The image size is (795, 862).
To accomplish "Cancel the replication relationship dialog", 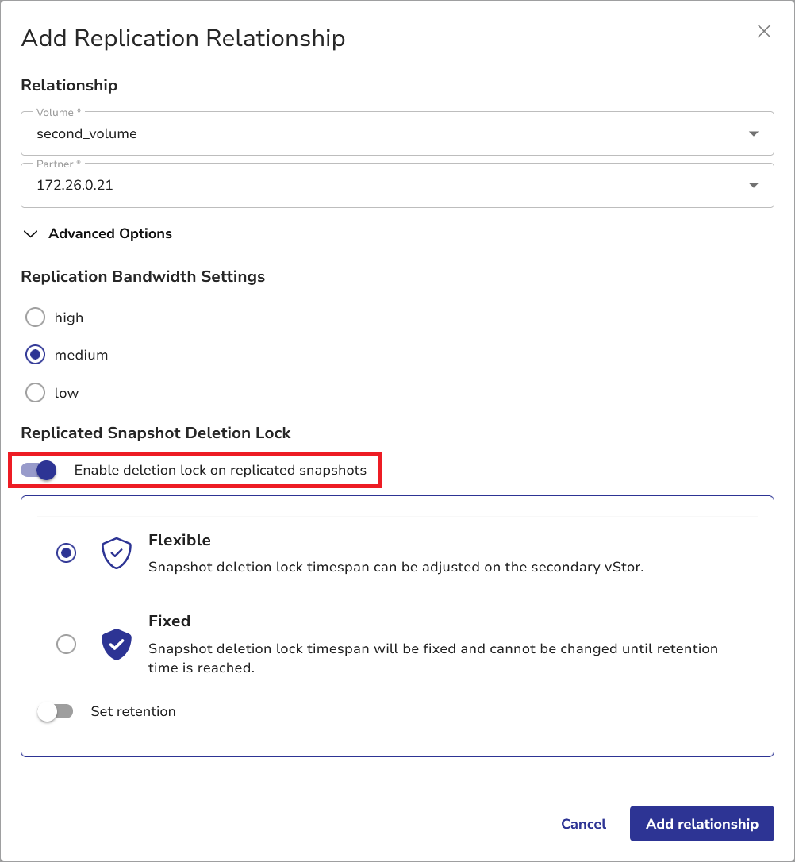I will [583, 824].
